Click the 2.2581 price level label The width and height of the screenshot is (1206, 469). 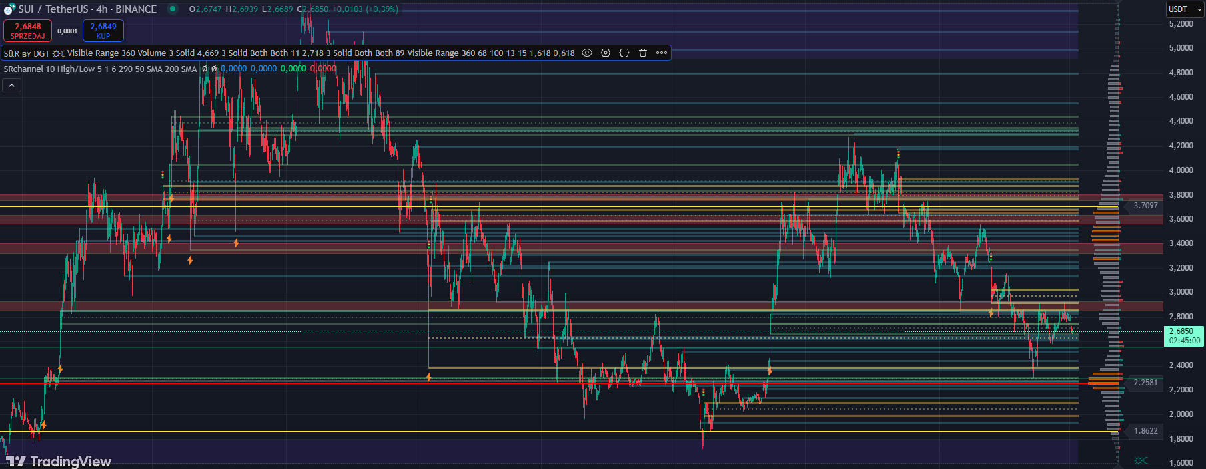1145,383
